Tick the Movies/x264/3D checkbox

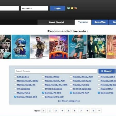click(71, 81)
